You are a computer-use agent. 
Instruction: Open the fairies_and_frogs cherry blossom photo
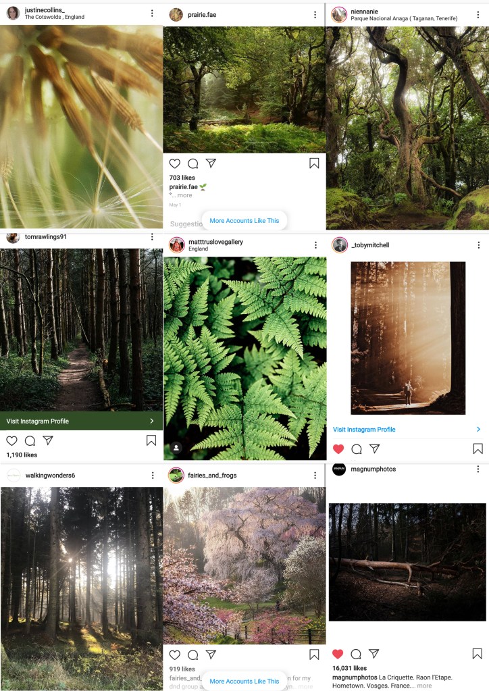coord(244,565)
